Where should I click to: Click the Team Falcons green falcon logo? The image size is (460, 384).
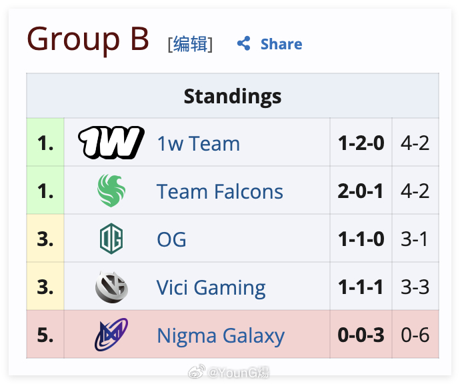coord(111,191)
